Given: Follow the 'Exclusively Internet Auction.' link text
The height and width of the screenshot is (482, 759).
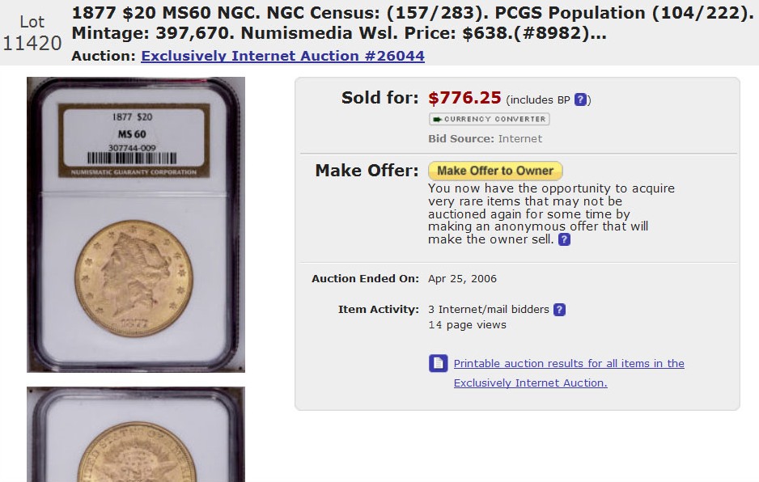Looking at the screenshot, I should coord(531,383).
